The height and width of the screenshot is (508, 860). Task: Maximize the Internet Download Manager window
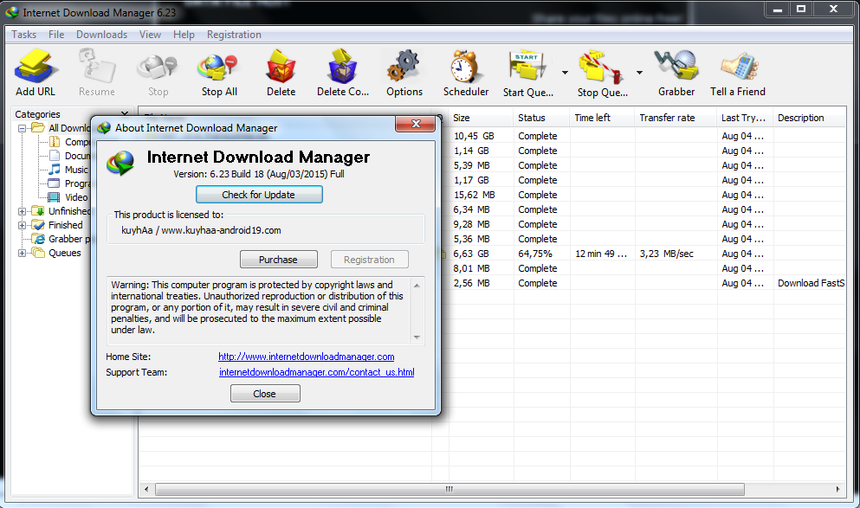(x=801, y=9)
